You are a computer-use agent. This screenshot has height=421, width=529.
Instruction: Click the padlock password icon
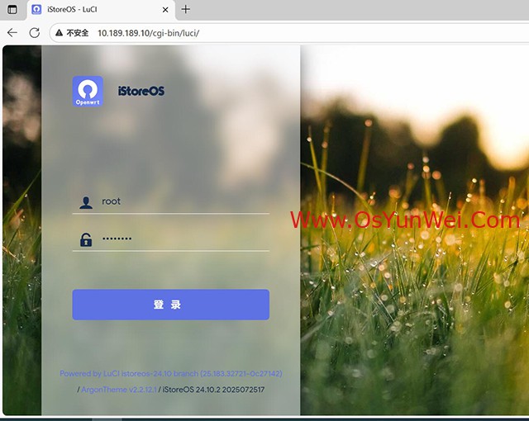pos(86,239)
